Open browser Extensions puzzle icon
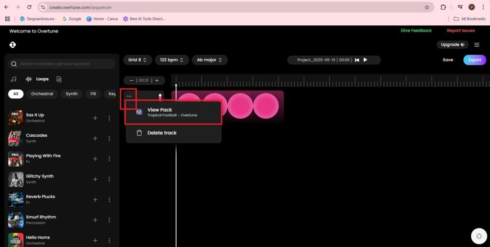Screen dimensions: 490x247 coord(443,7)
